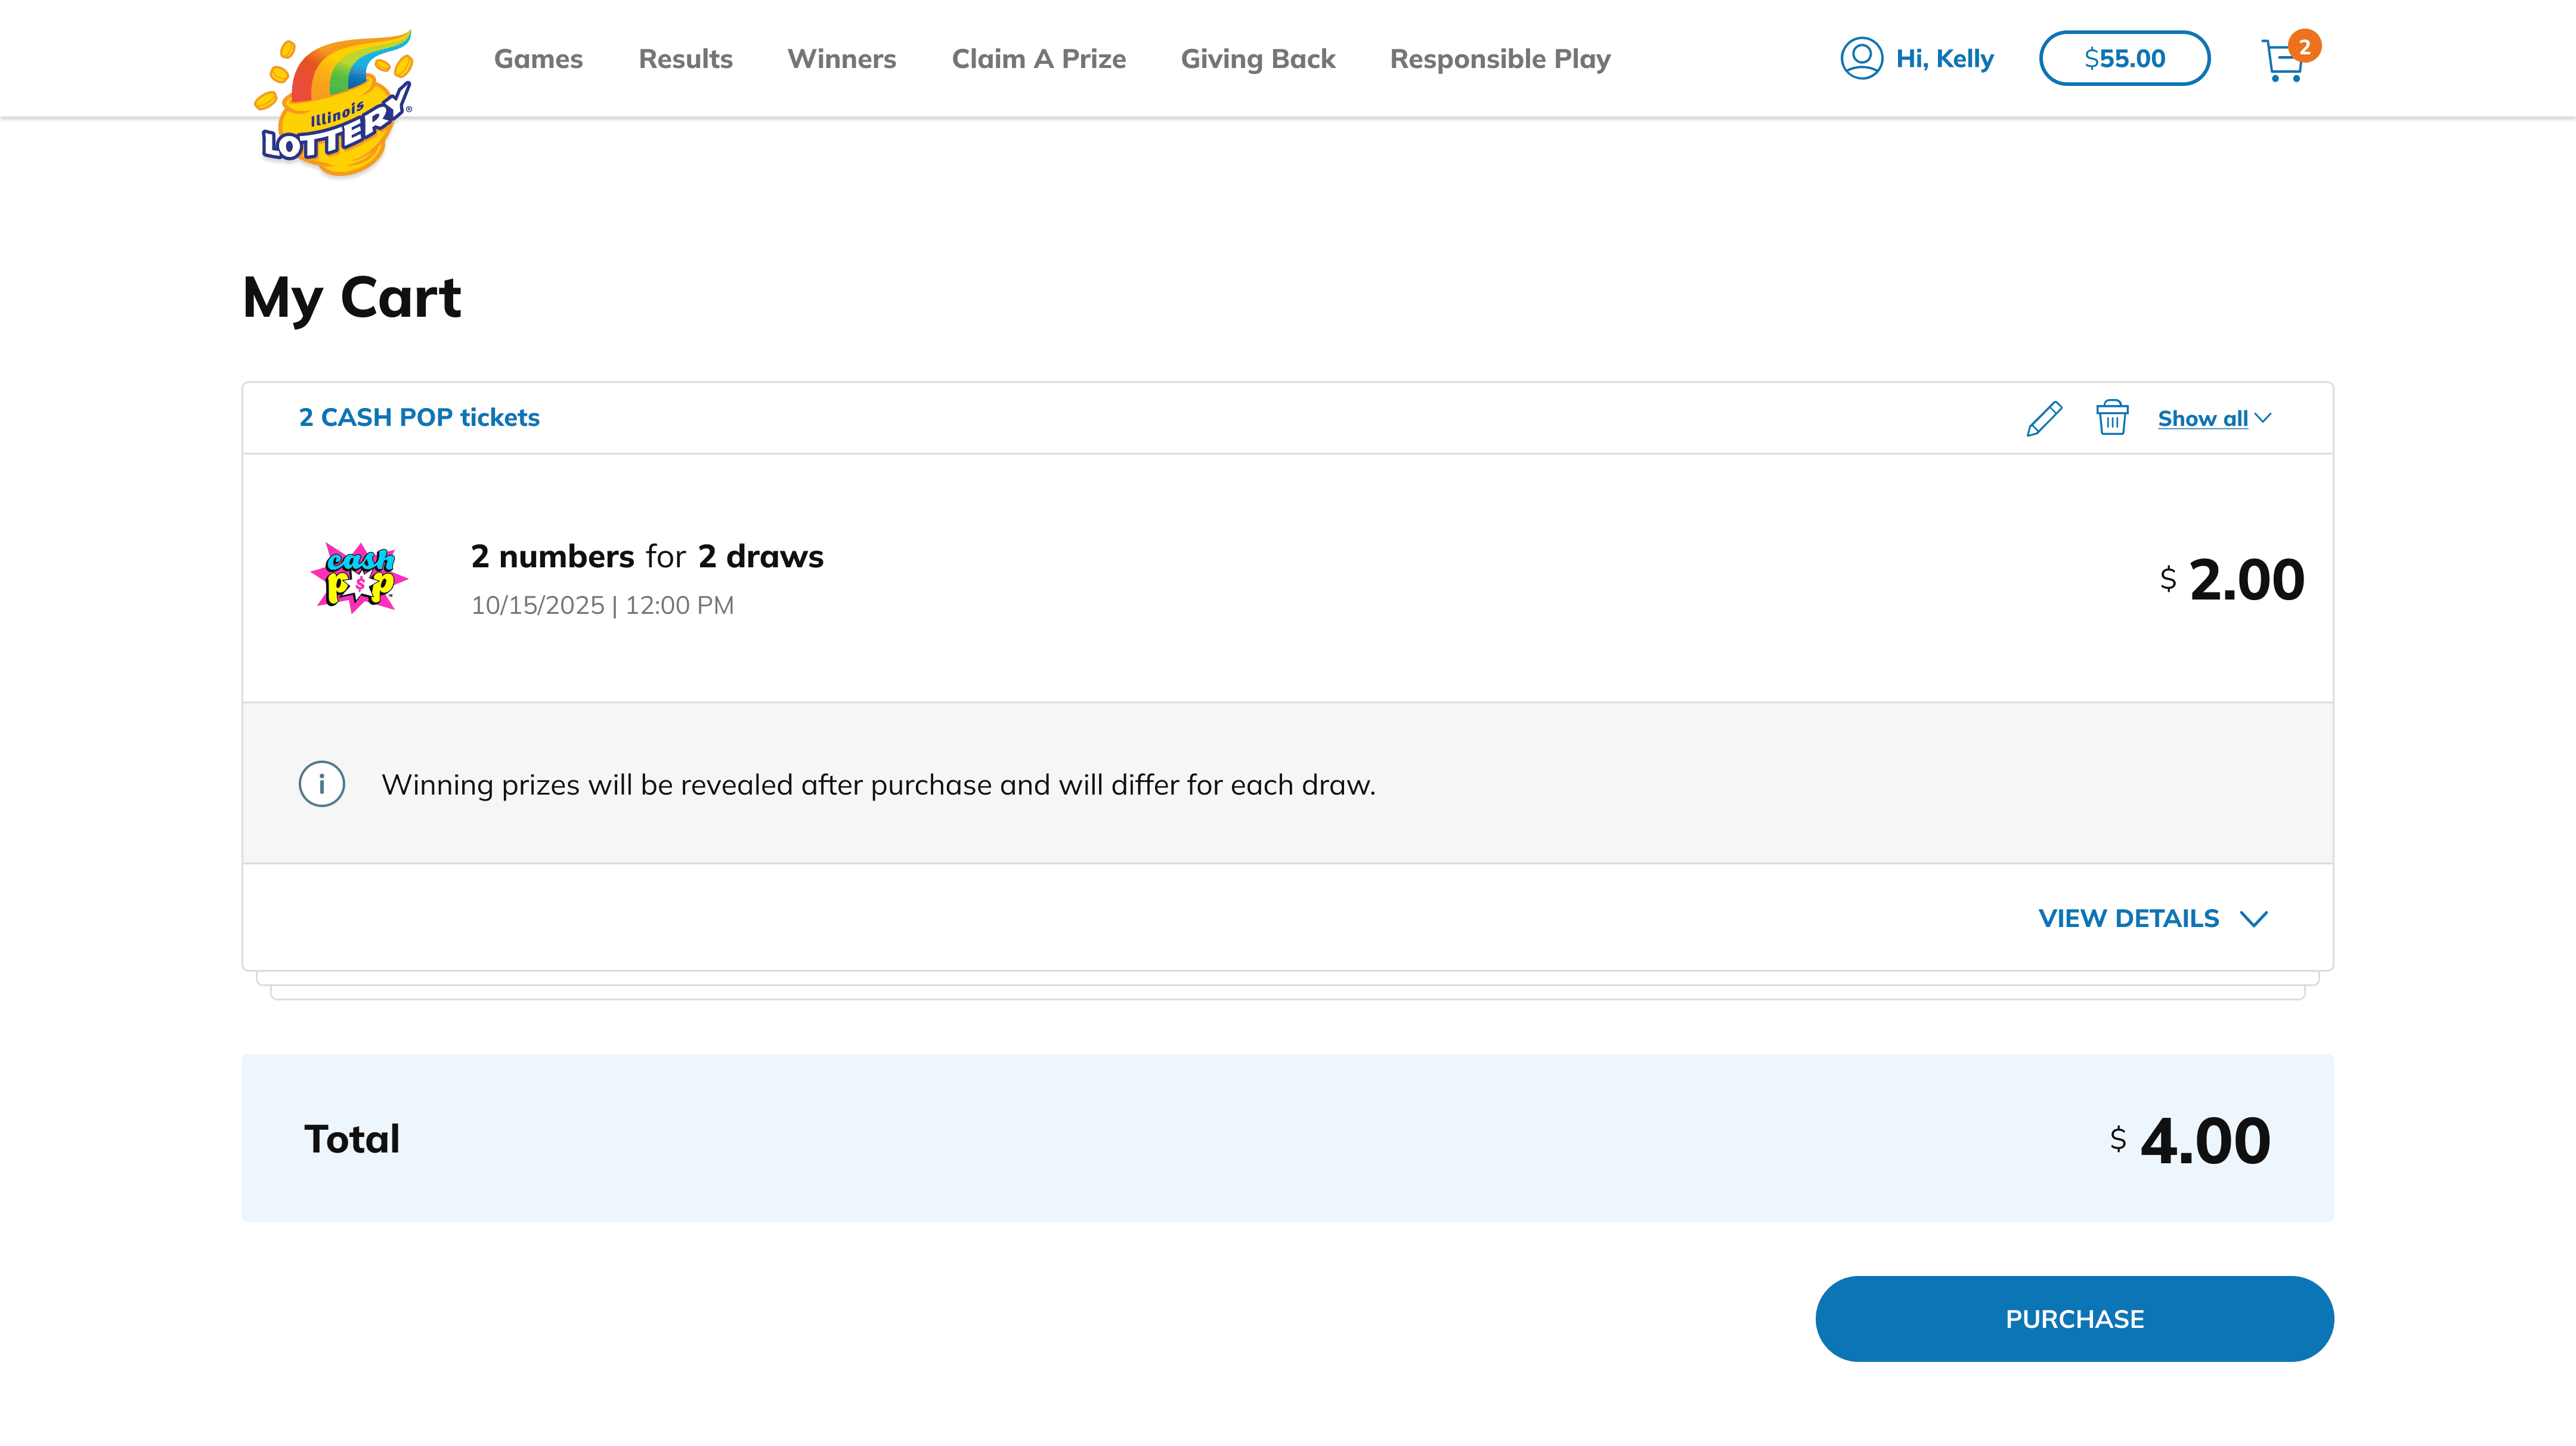
Task: Click the info icon beside the prize notice
Action: (322, 783)
